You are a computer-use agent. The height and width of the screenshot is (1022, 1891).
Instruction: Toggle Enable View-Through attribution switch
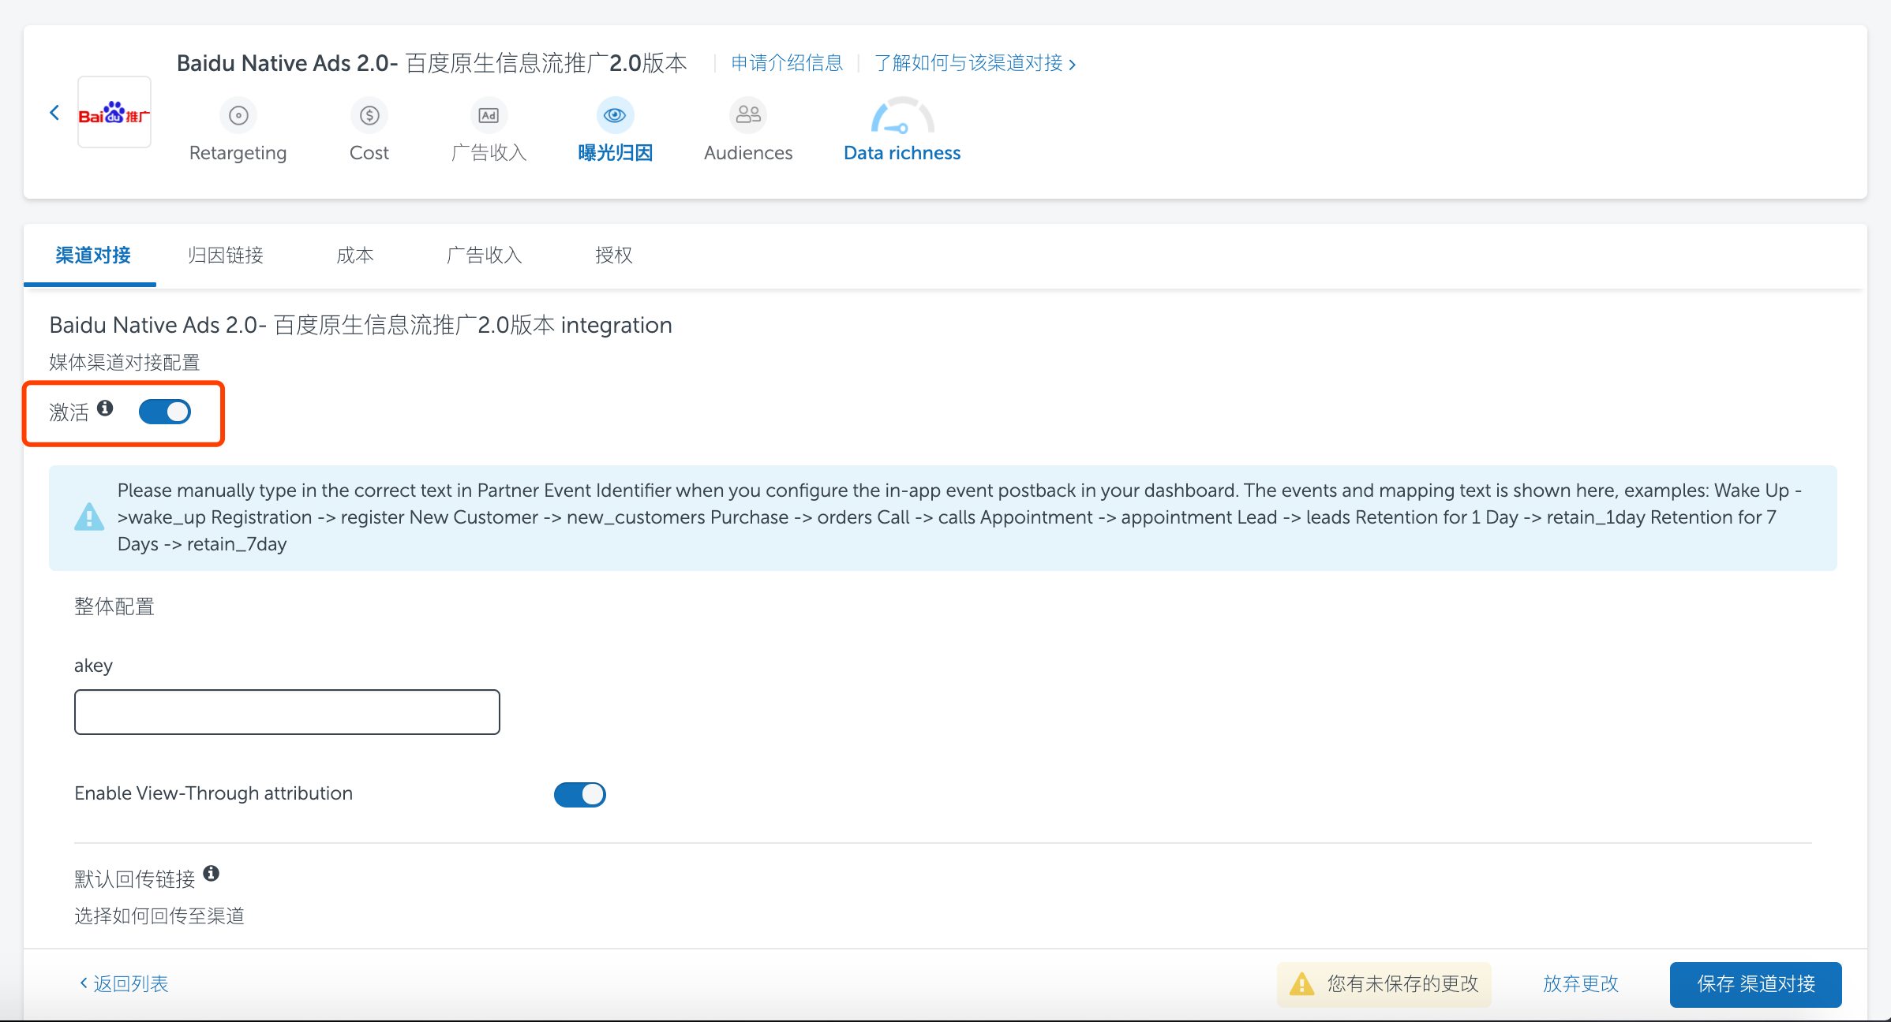pyautogui.click(x=580, y=794)
